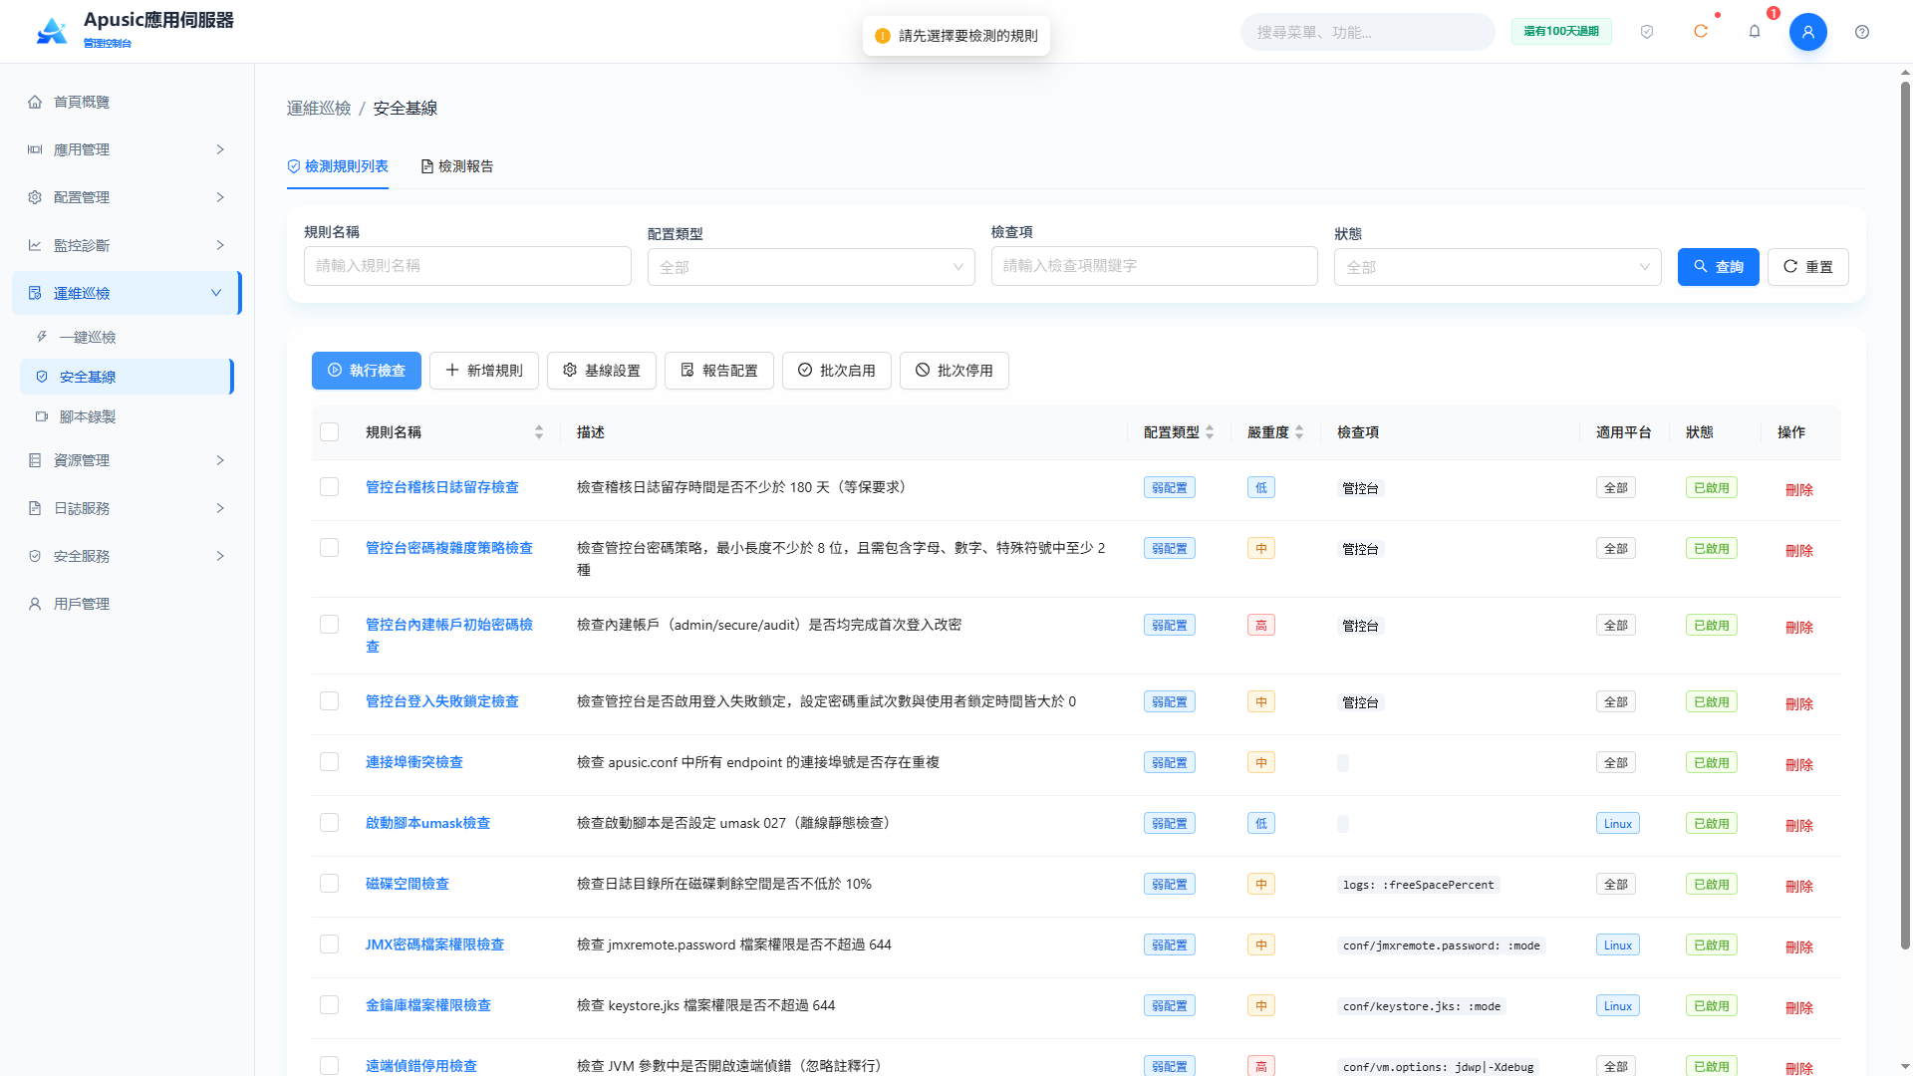This screenshot has width=1913, height=1076.
Task: Expand 應用管理 menu in sidebar
Action: pos(126,149)
